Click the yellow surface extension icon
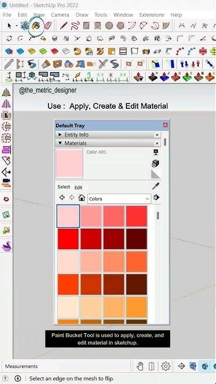 [x=31, y=51]
